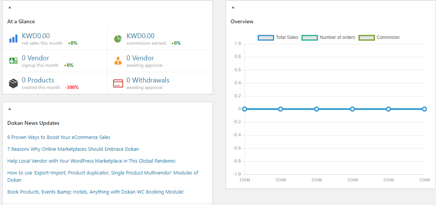Collapse the Overview chart panel
436x205 pixels.
click(x=233, y=8)
